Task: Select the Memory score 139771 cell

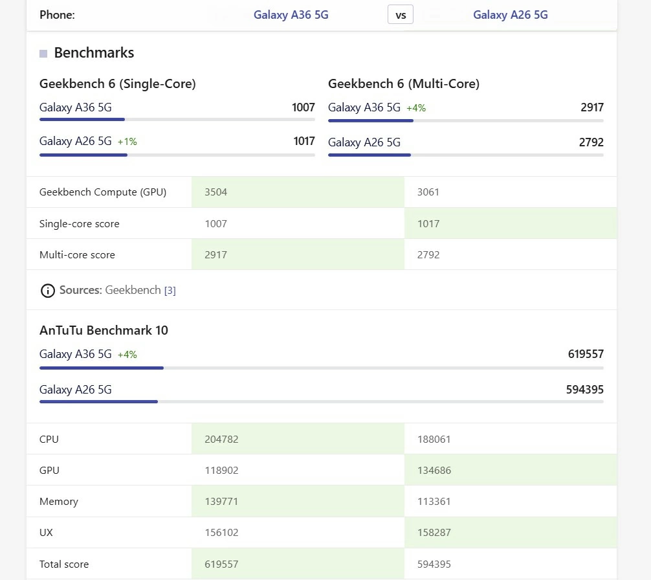Action: (x=298, y=501)
